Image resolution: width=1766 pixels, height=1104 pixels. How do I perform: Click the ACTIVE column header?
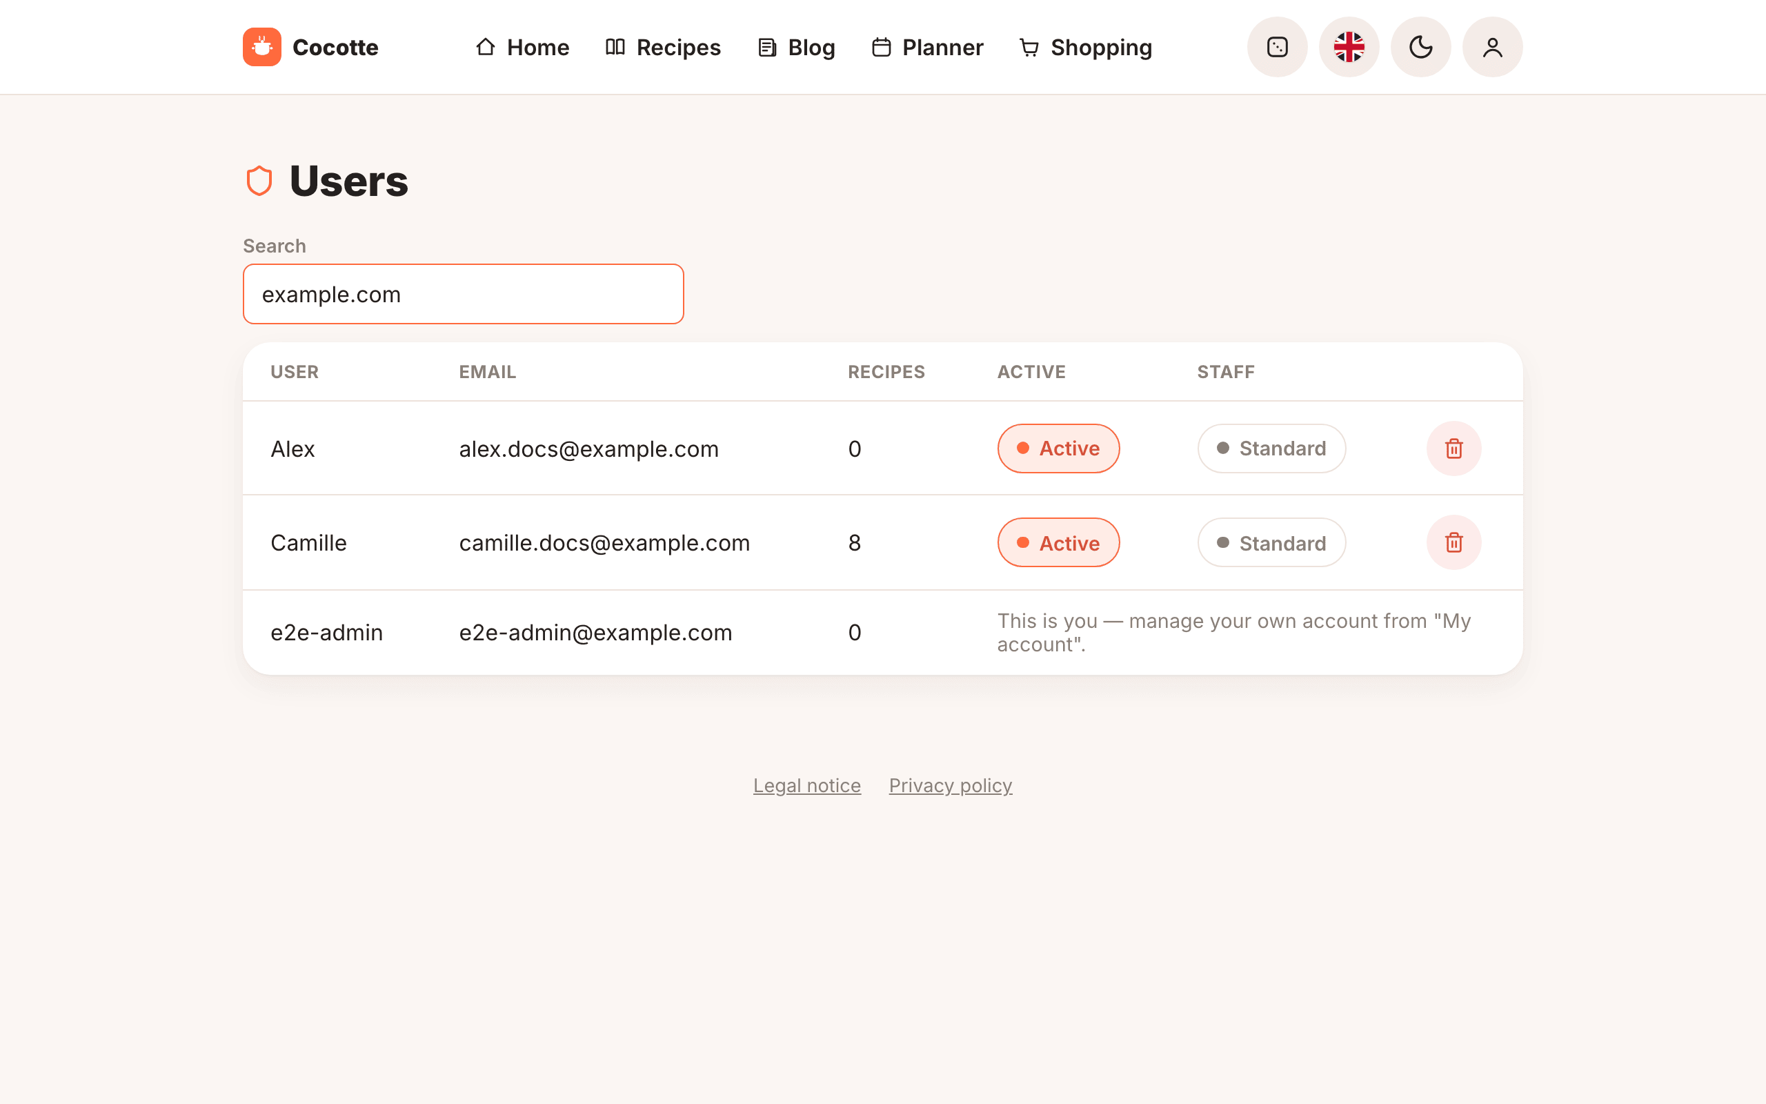(x=1031, y=372)
